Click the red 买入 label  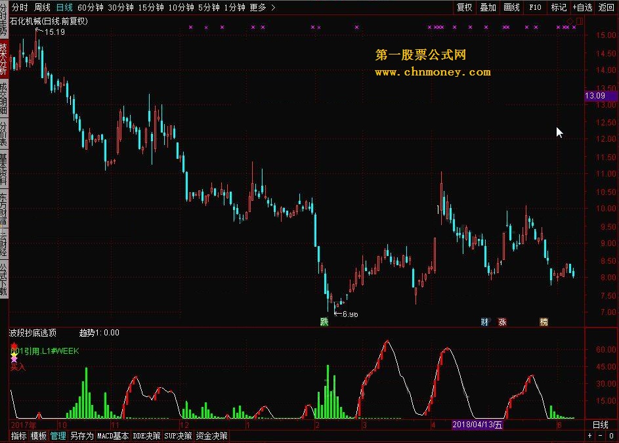[18, 368]
